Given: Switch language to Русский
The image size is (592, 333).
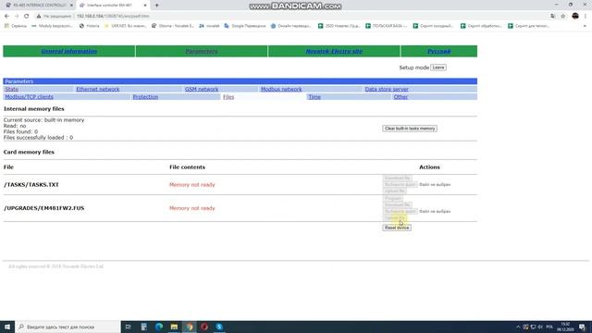Looking at the screenshot, I should [x=438, y=52].
